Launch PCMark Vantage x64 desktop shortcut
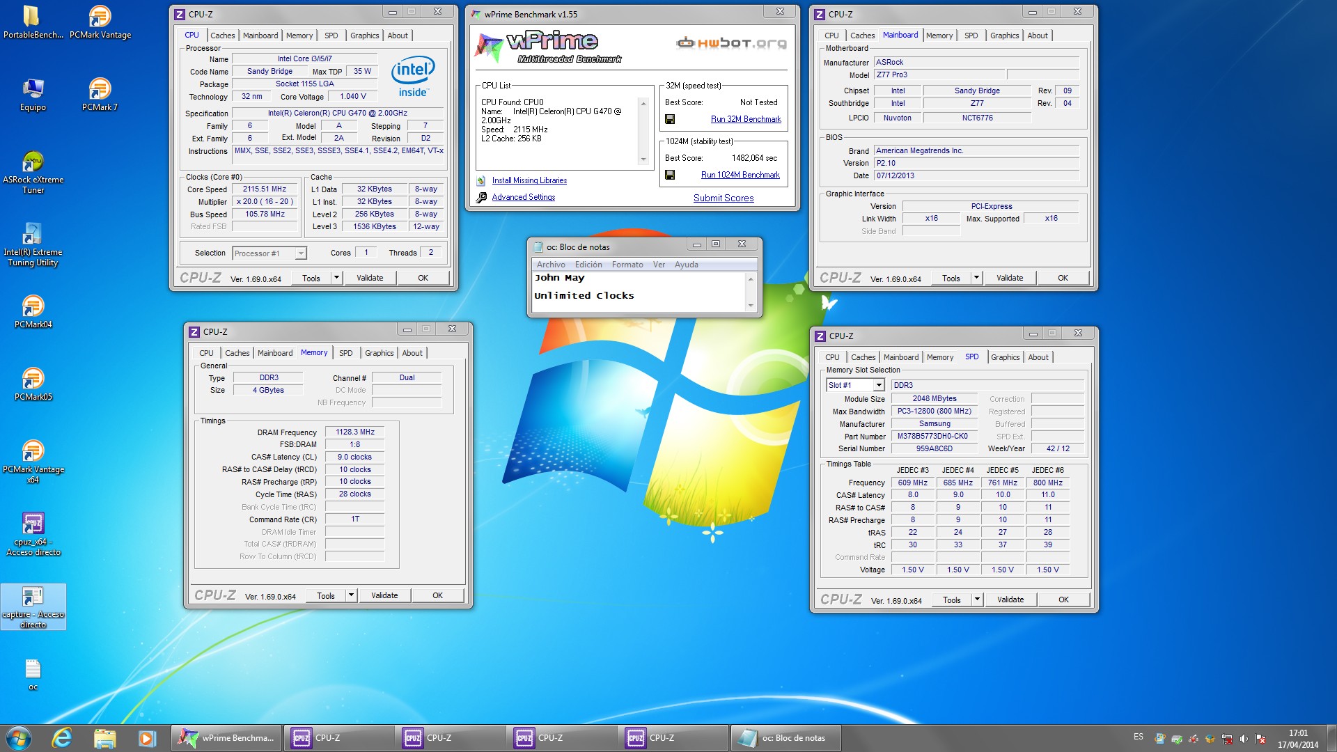This screenshot has width=1337, height=752. coord(33,462)
